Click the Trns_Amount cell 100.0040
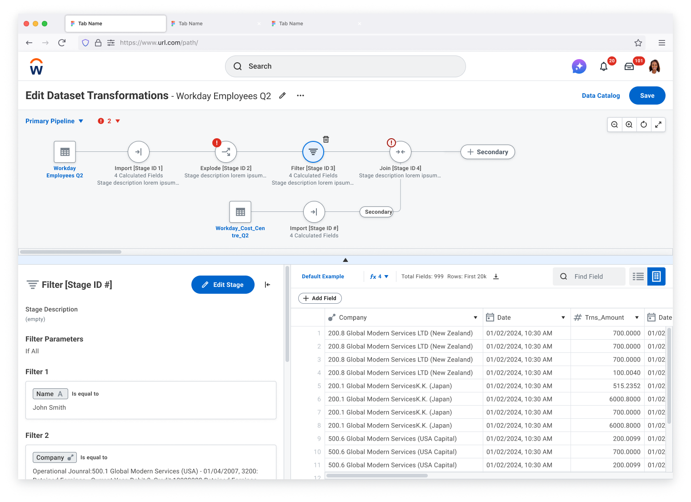691x502 pixels. pyautogui.click(x=607, y=373)
